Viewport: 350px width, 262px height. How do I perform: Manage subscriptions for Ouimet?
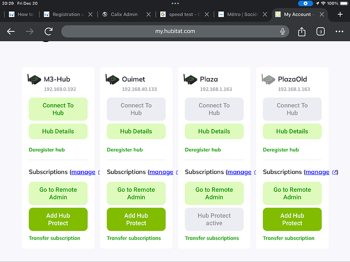click(161, 172)
